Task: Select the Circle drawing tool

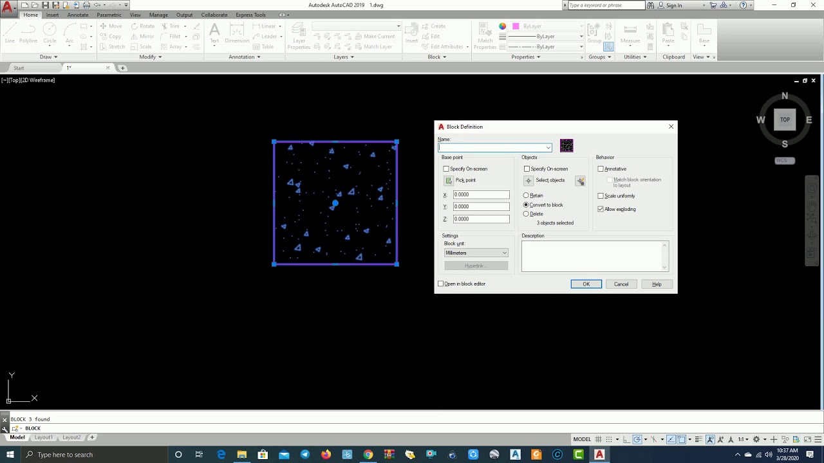Action: click(x=50, y=33)
